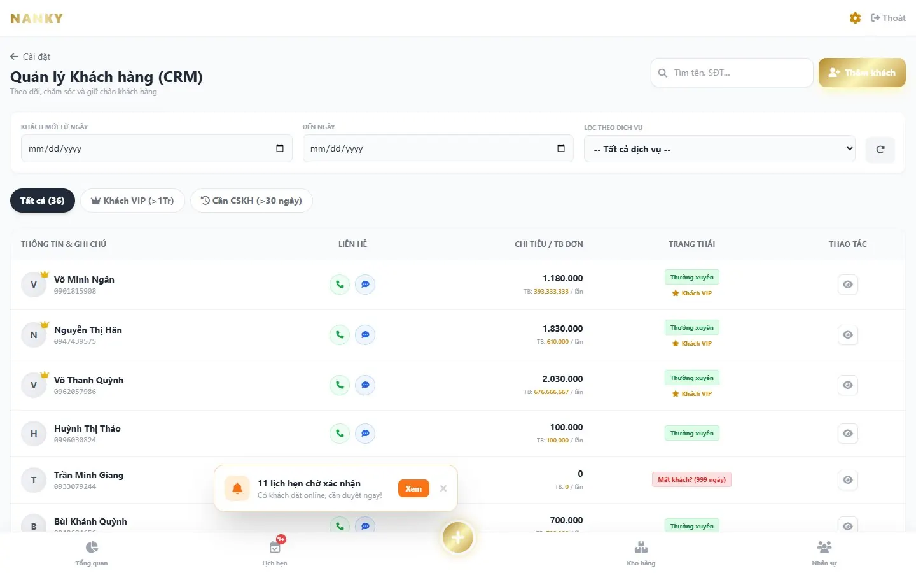Click the Xem button in notification
Screen dimensions: 916x573
click(x=413, y=488)
